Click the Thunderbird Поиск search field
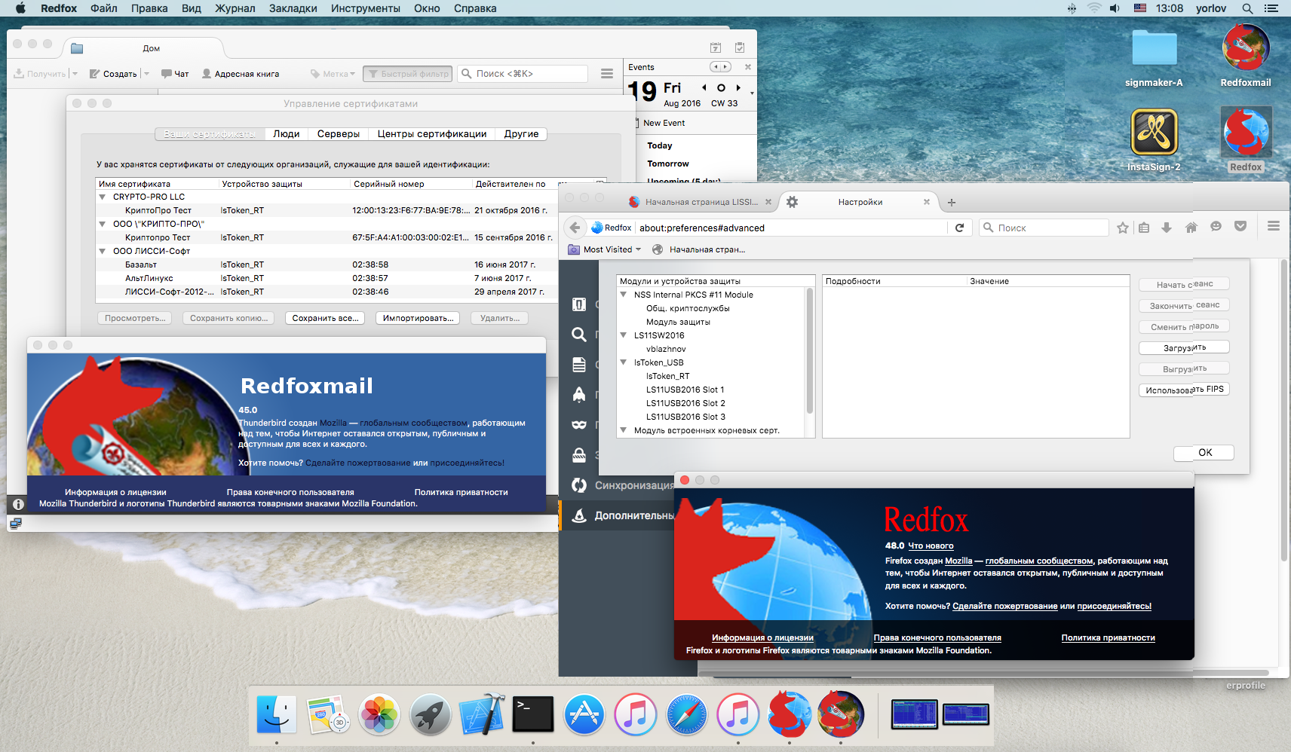The width and height of the screenshot is (1291, 752). (x=528, y=74)
